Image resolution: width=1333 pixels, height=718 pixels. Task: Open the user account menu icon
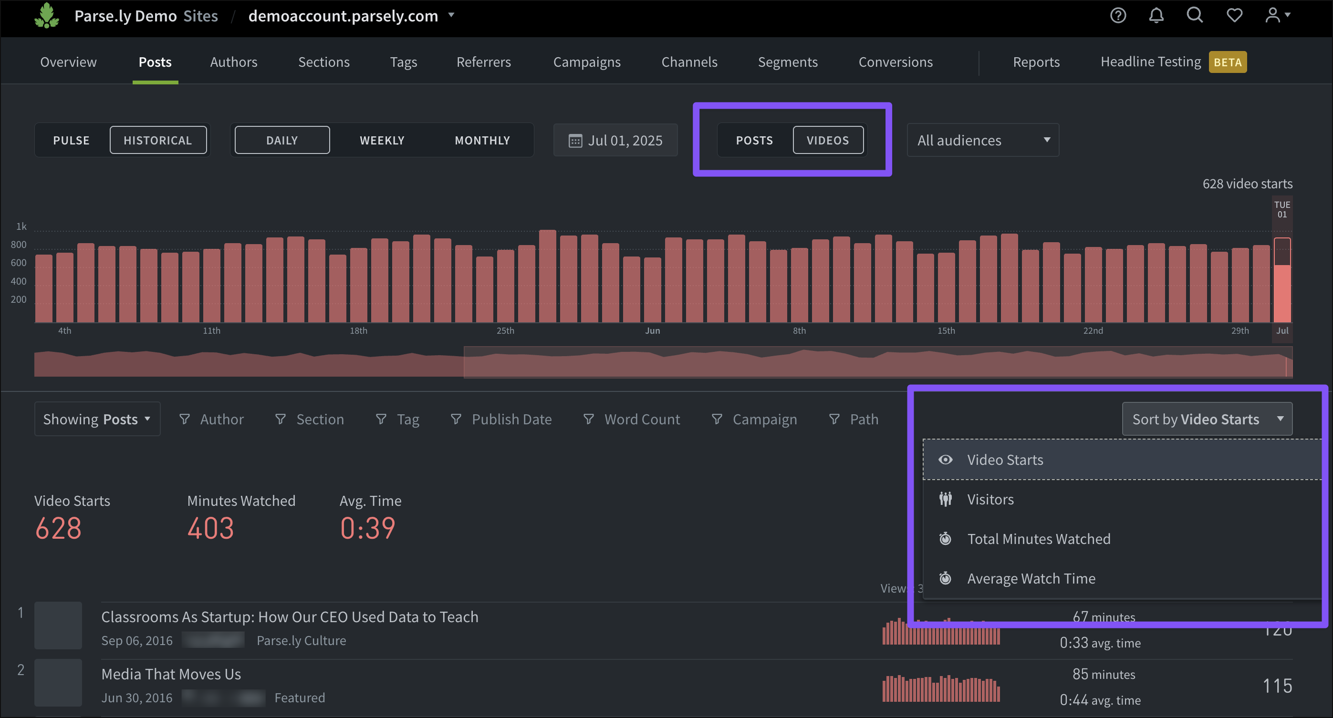coord(1277,16)
